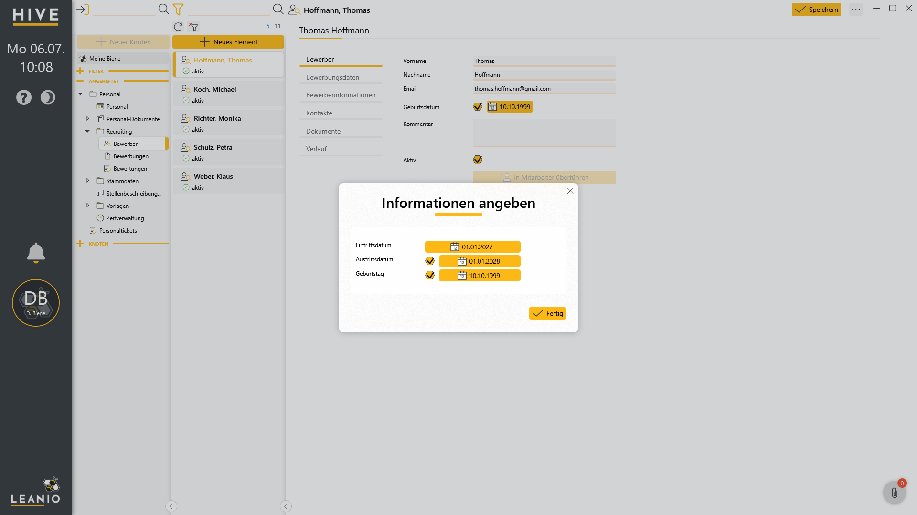Expand the Vorlagen folder
This screenshot has width=917, height=515.
[x=87, y=206]
